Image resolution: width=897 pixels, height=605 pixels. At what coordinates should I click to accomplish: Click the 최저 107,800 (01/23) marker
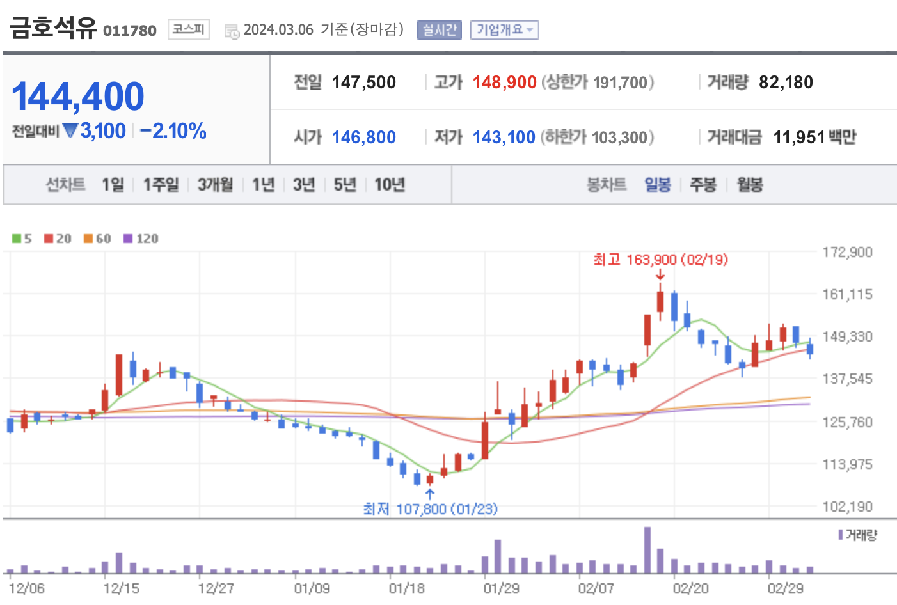[x=430, y=509]
